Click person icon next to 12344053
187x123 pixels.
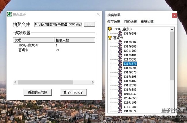[x=120, y=98]
